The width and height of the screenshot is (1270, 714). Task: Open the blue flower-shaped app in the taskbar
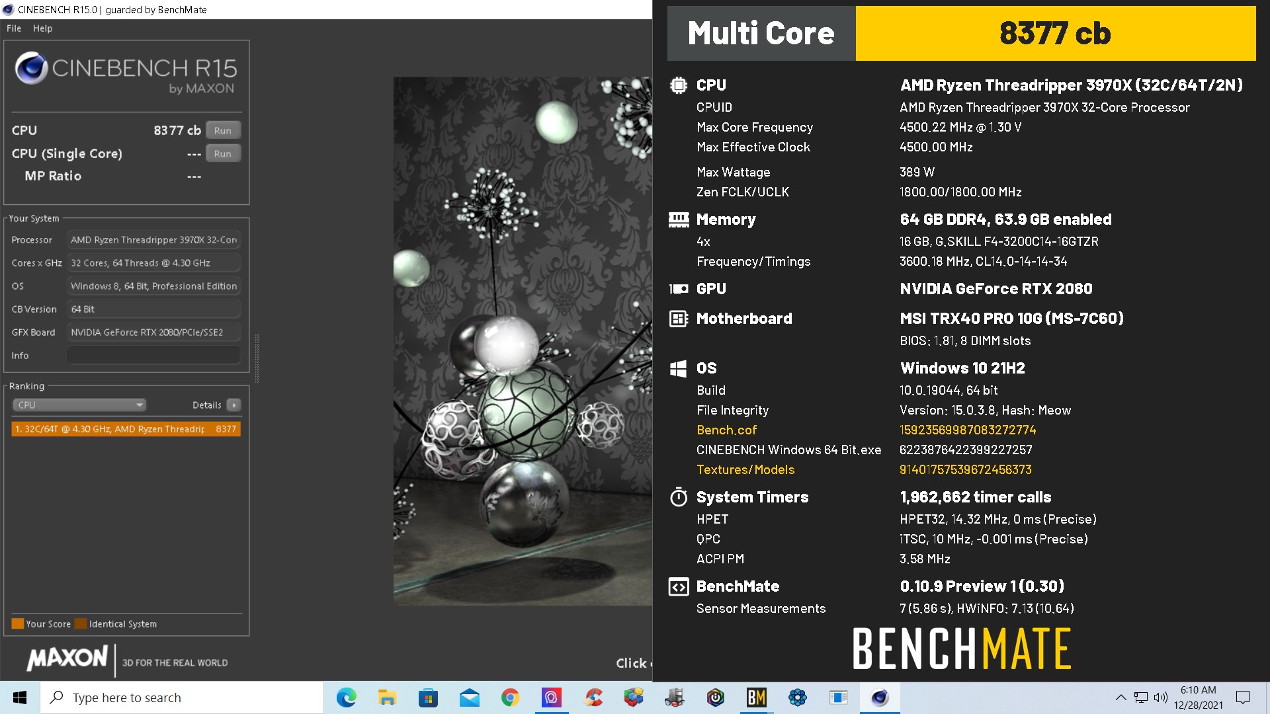coord(798,697)
